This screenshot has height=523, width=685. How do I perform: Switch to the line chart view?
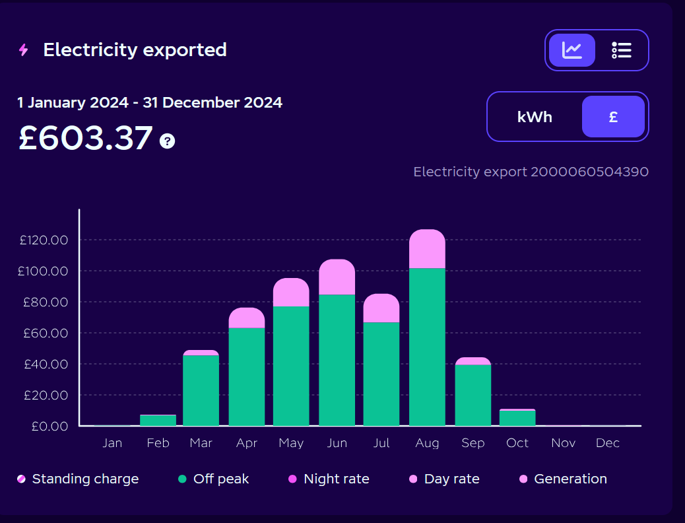[x=571, y=50]
